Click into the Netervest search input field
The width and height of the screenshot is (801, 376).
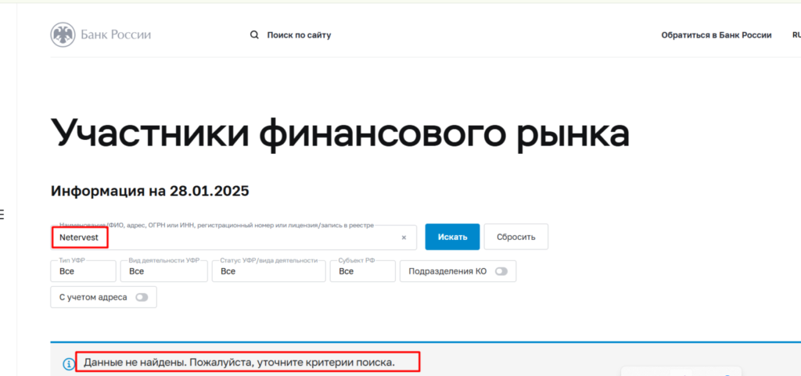(x=228, y=237)
